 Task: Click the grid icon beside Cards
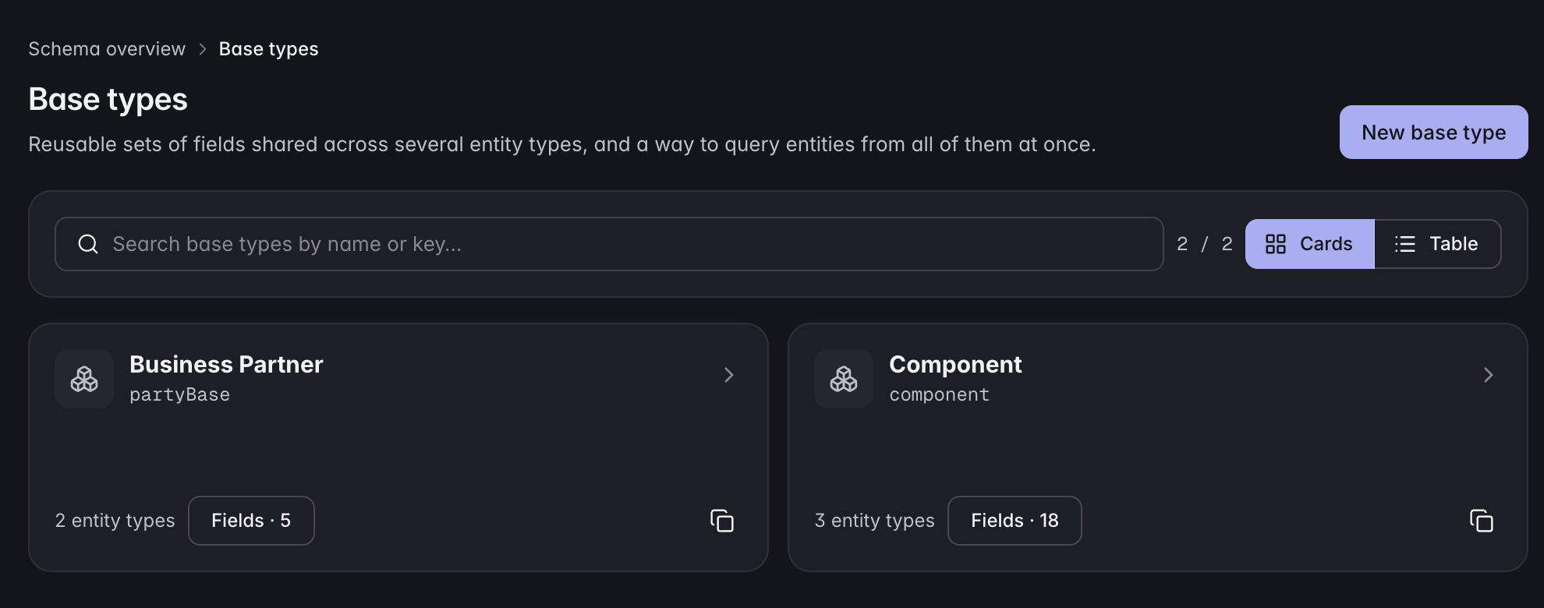coord(1276,244)
